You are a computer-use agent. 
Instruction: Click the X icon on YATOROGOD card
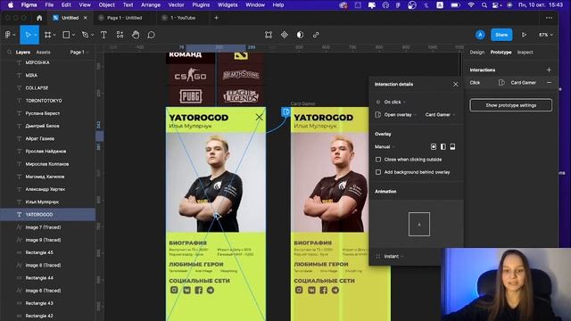259,117
